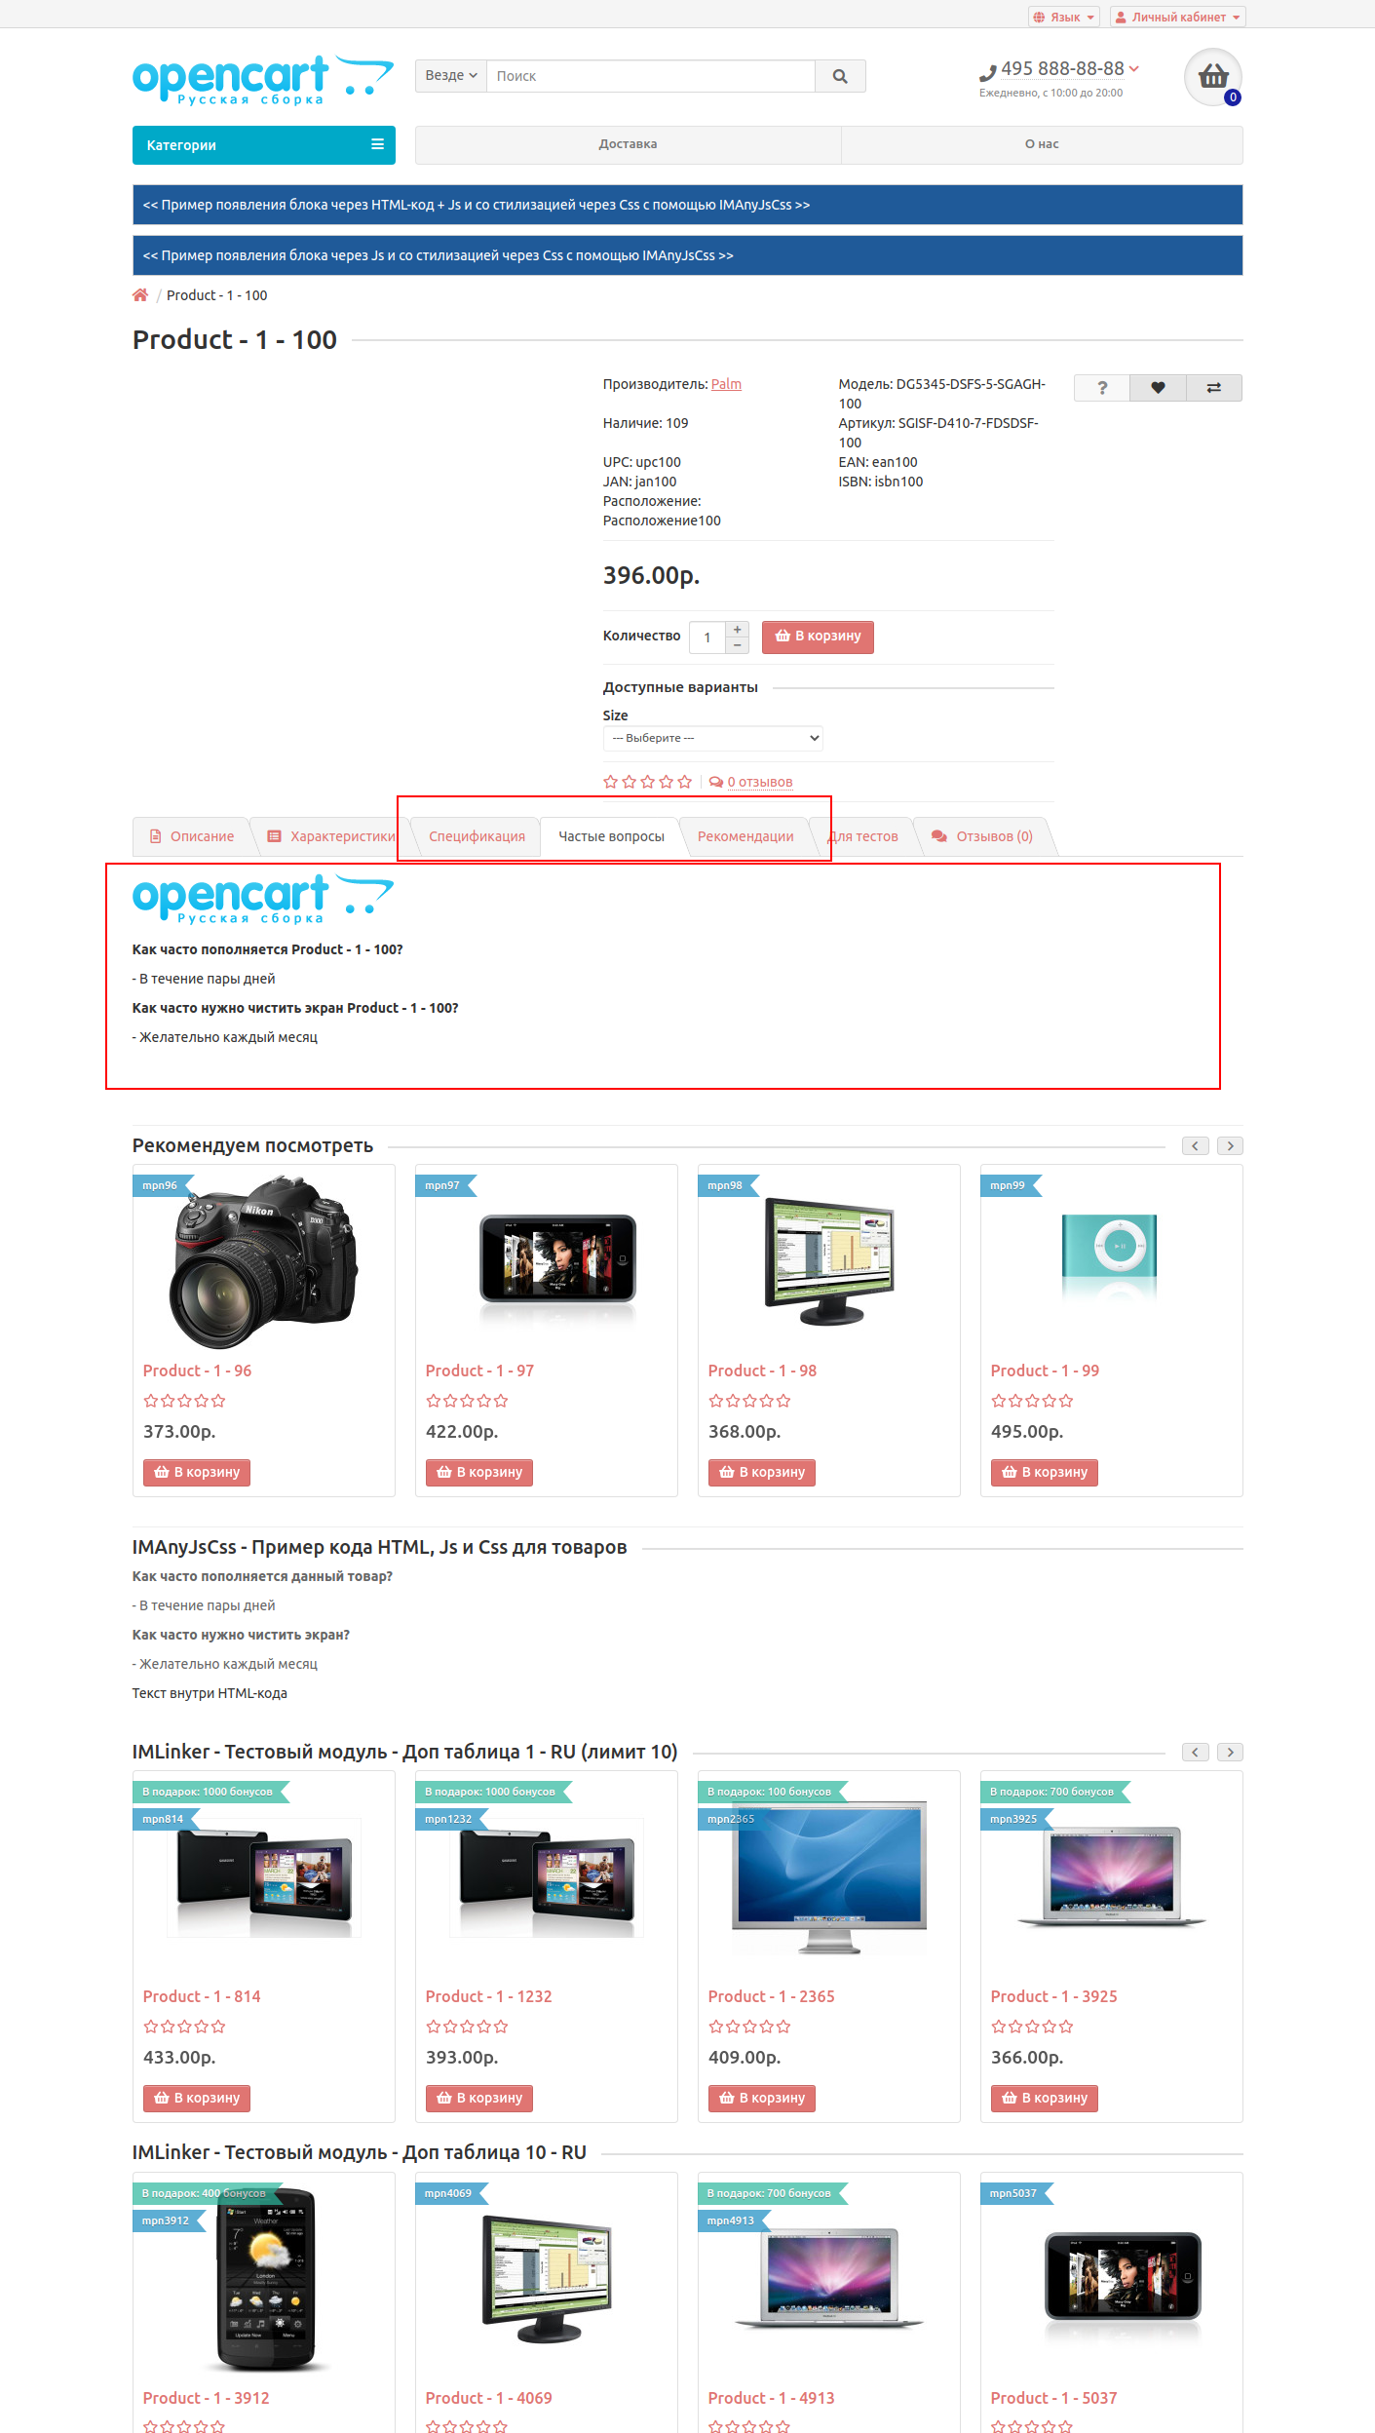Screen dimensions: 1375x2433
Task: Switch to the Спецификация tab
Action: tap(477, 836)
